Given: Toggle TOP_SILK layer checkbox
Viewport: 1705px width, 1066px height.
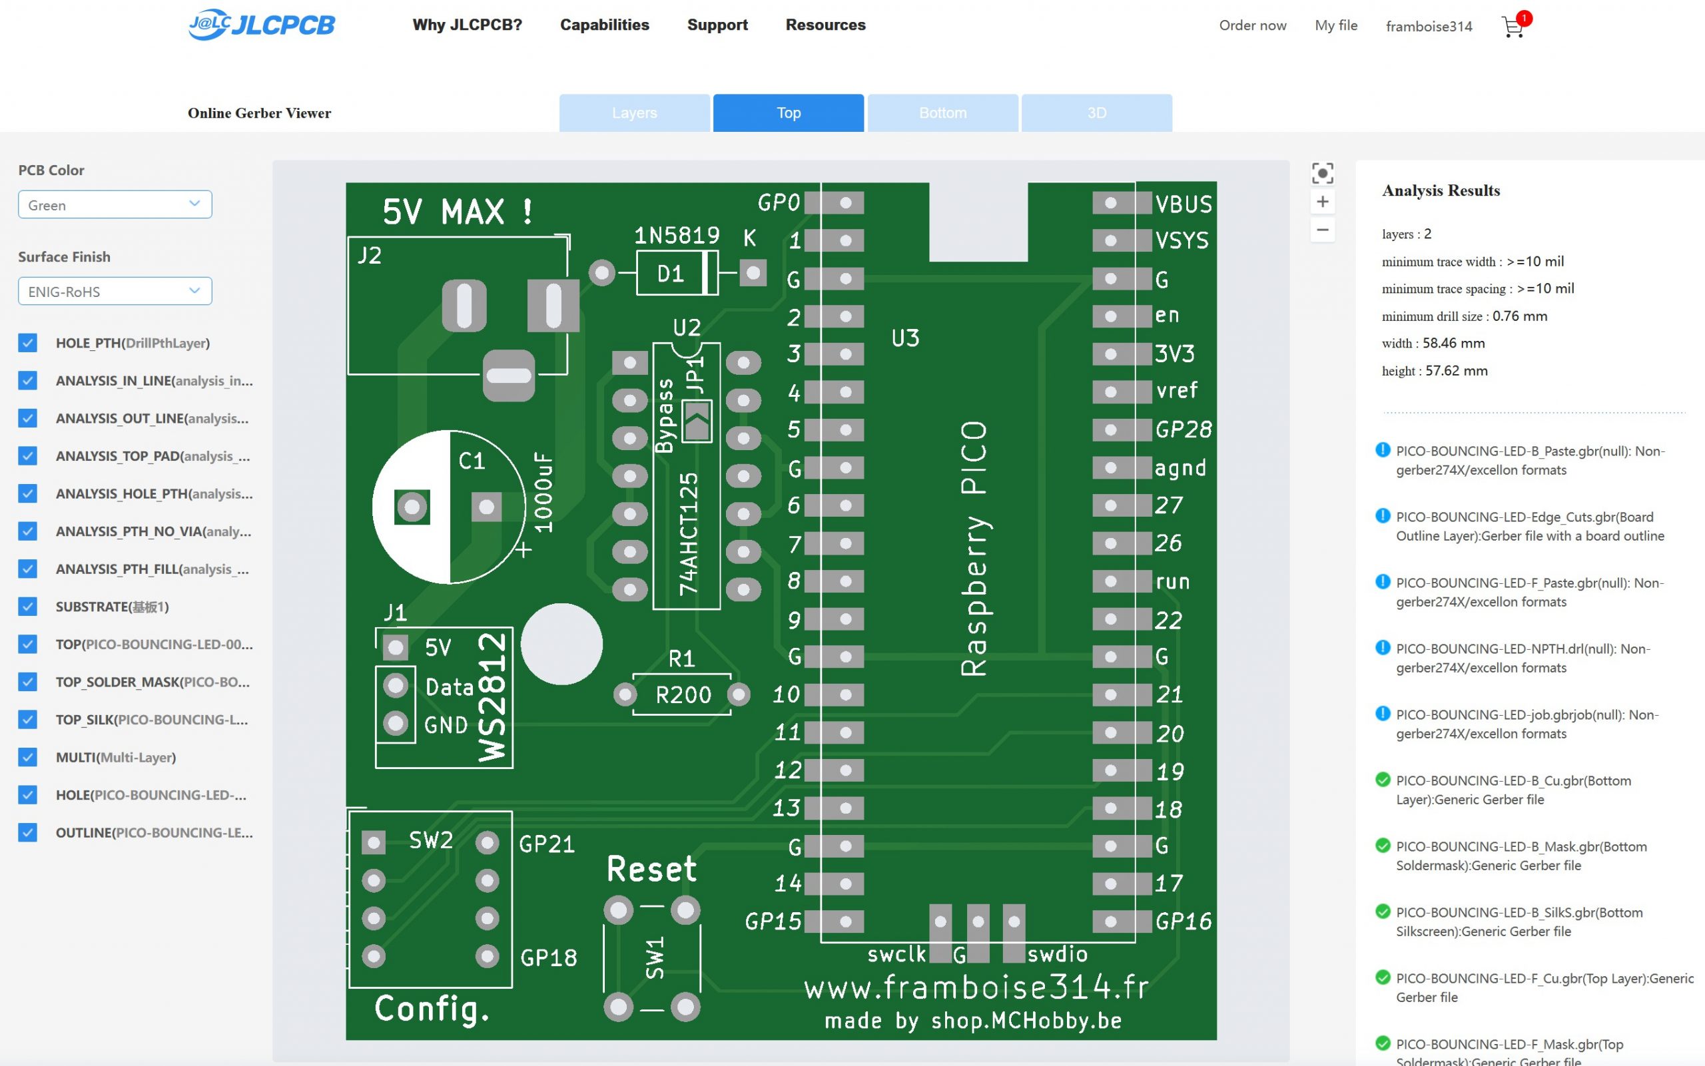Looking at the screenshot, I should 27,720.
